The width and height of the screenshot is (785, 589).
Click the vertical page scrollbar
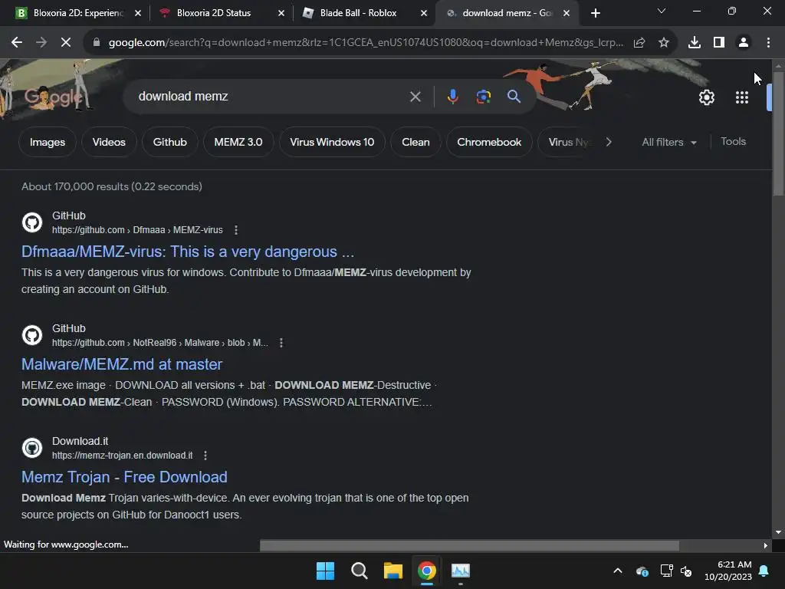click(x=778, y=133)
